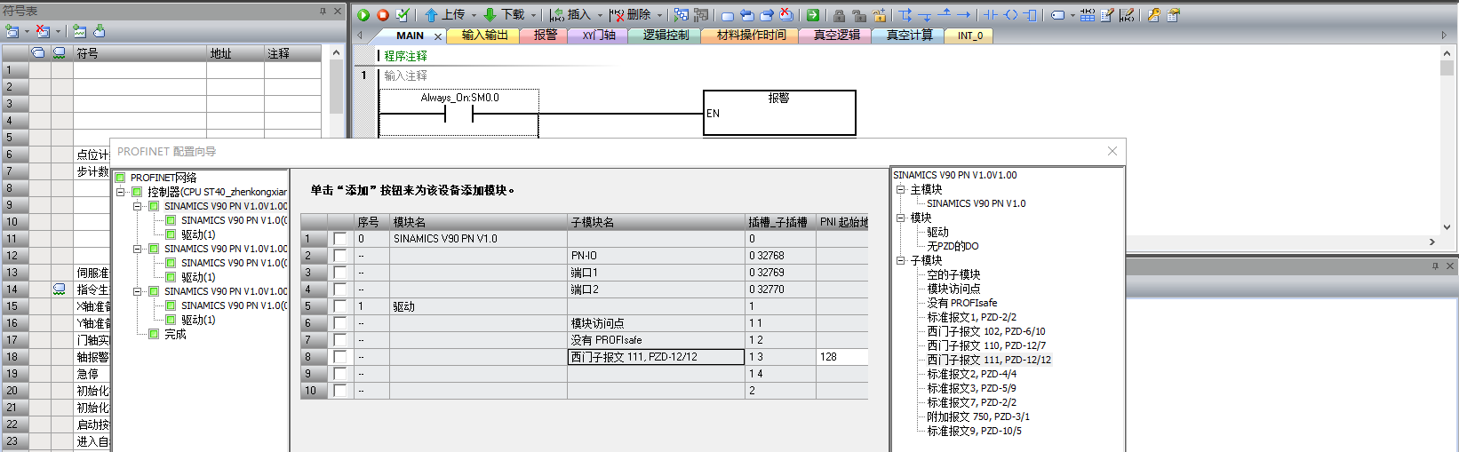Screen dimensions: 1459x452
Task: Click the 上传 upload arrow icon
Action: click(x=431, y=15)
